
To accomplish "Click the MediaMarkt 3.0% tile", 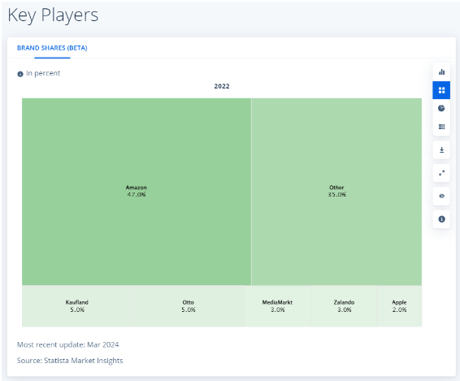I will [x=277, y=306].
